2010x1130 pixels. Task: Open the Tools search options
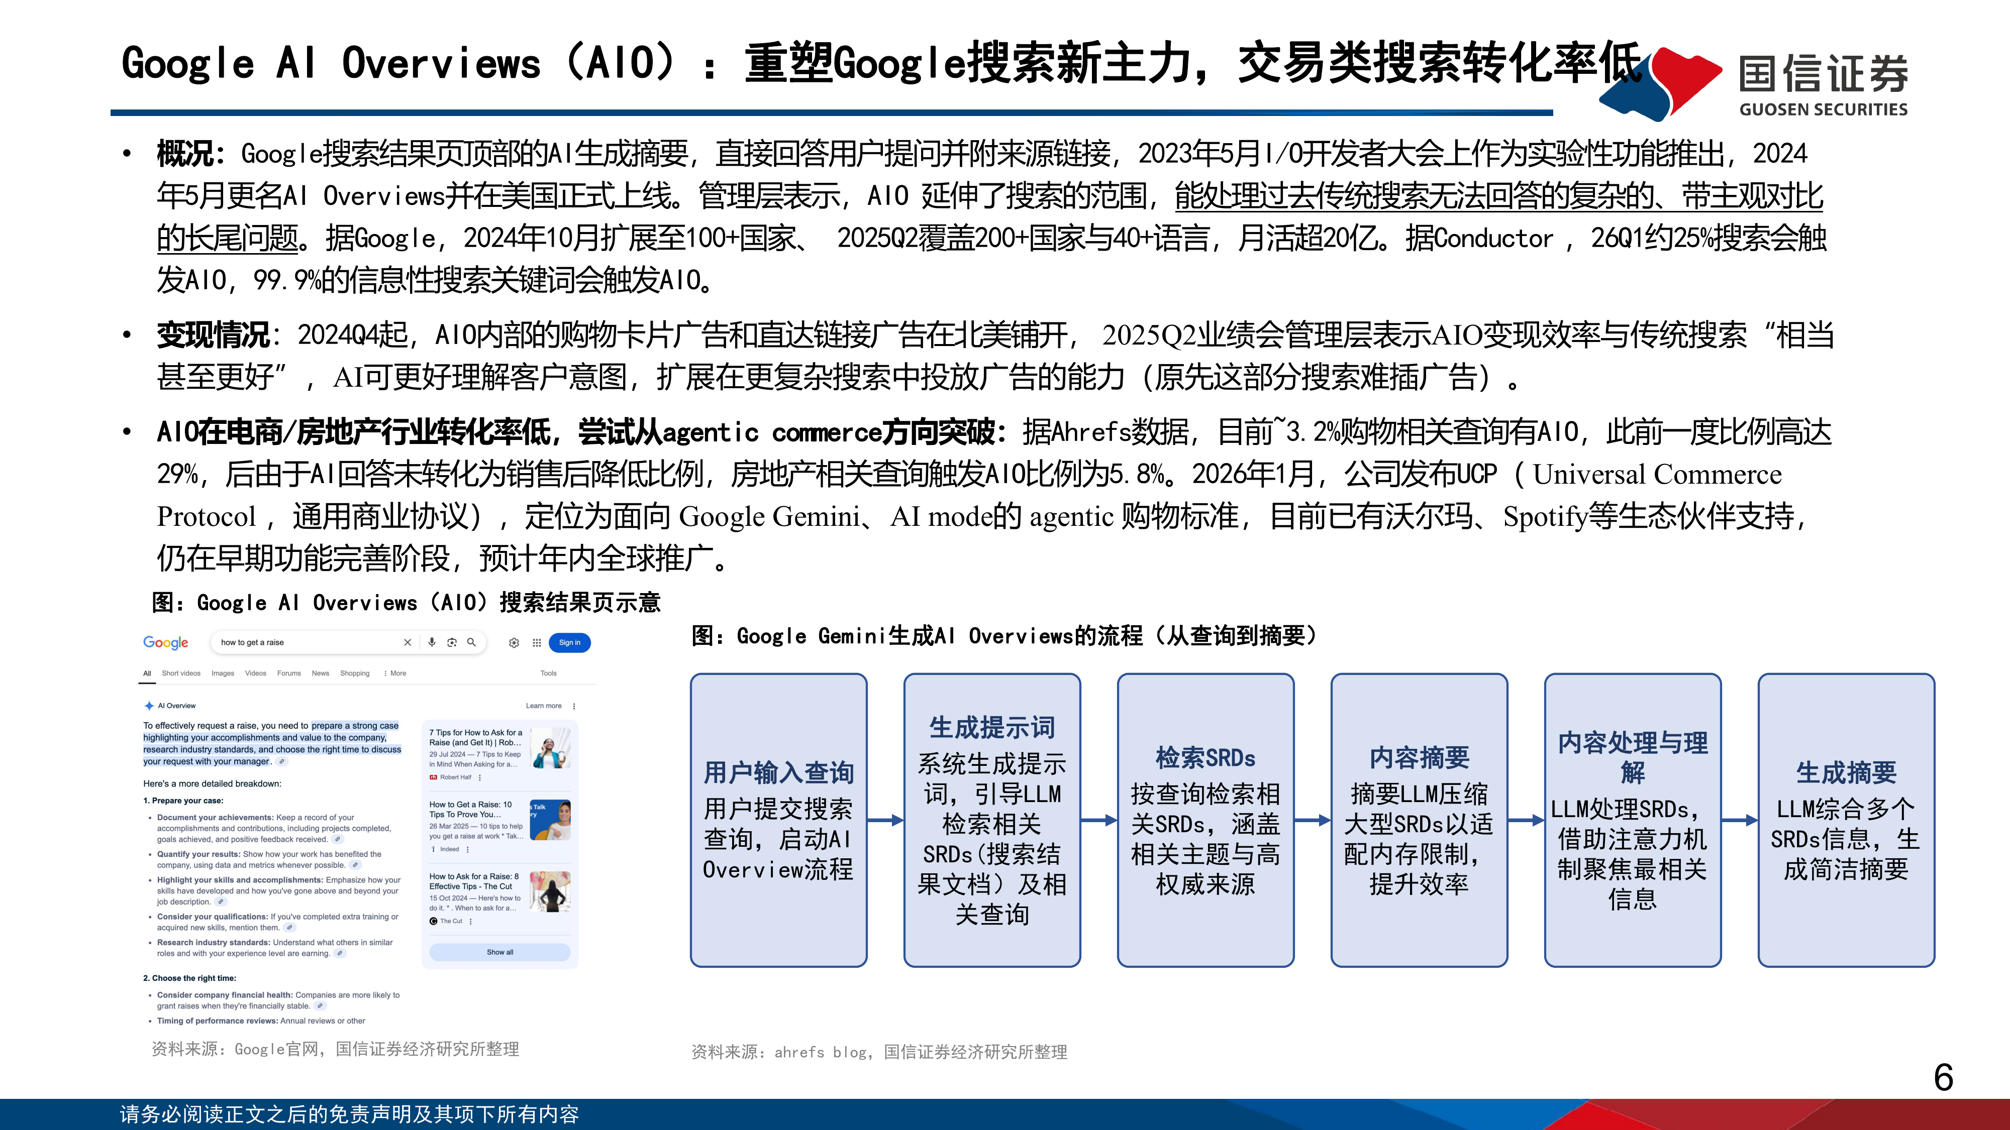549,673
